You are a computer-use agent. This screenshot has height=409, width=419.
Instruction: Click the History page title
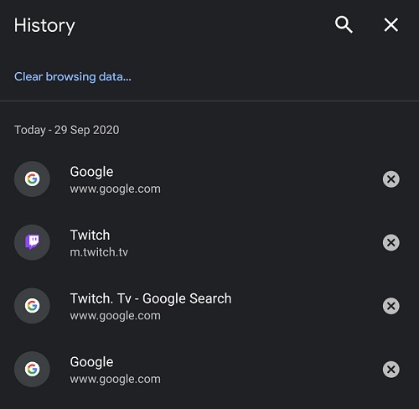click(x=44, y=26)
